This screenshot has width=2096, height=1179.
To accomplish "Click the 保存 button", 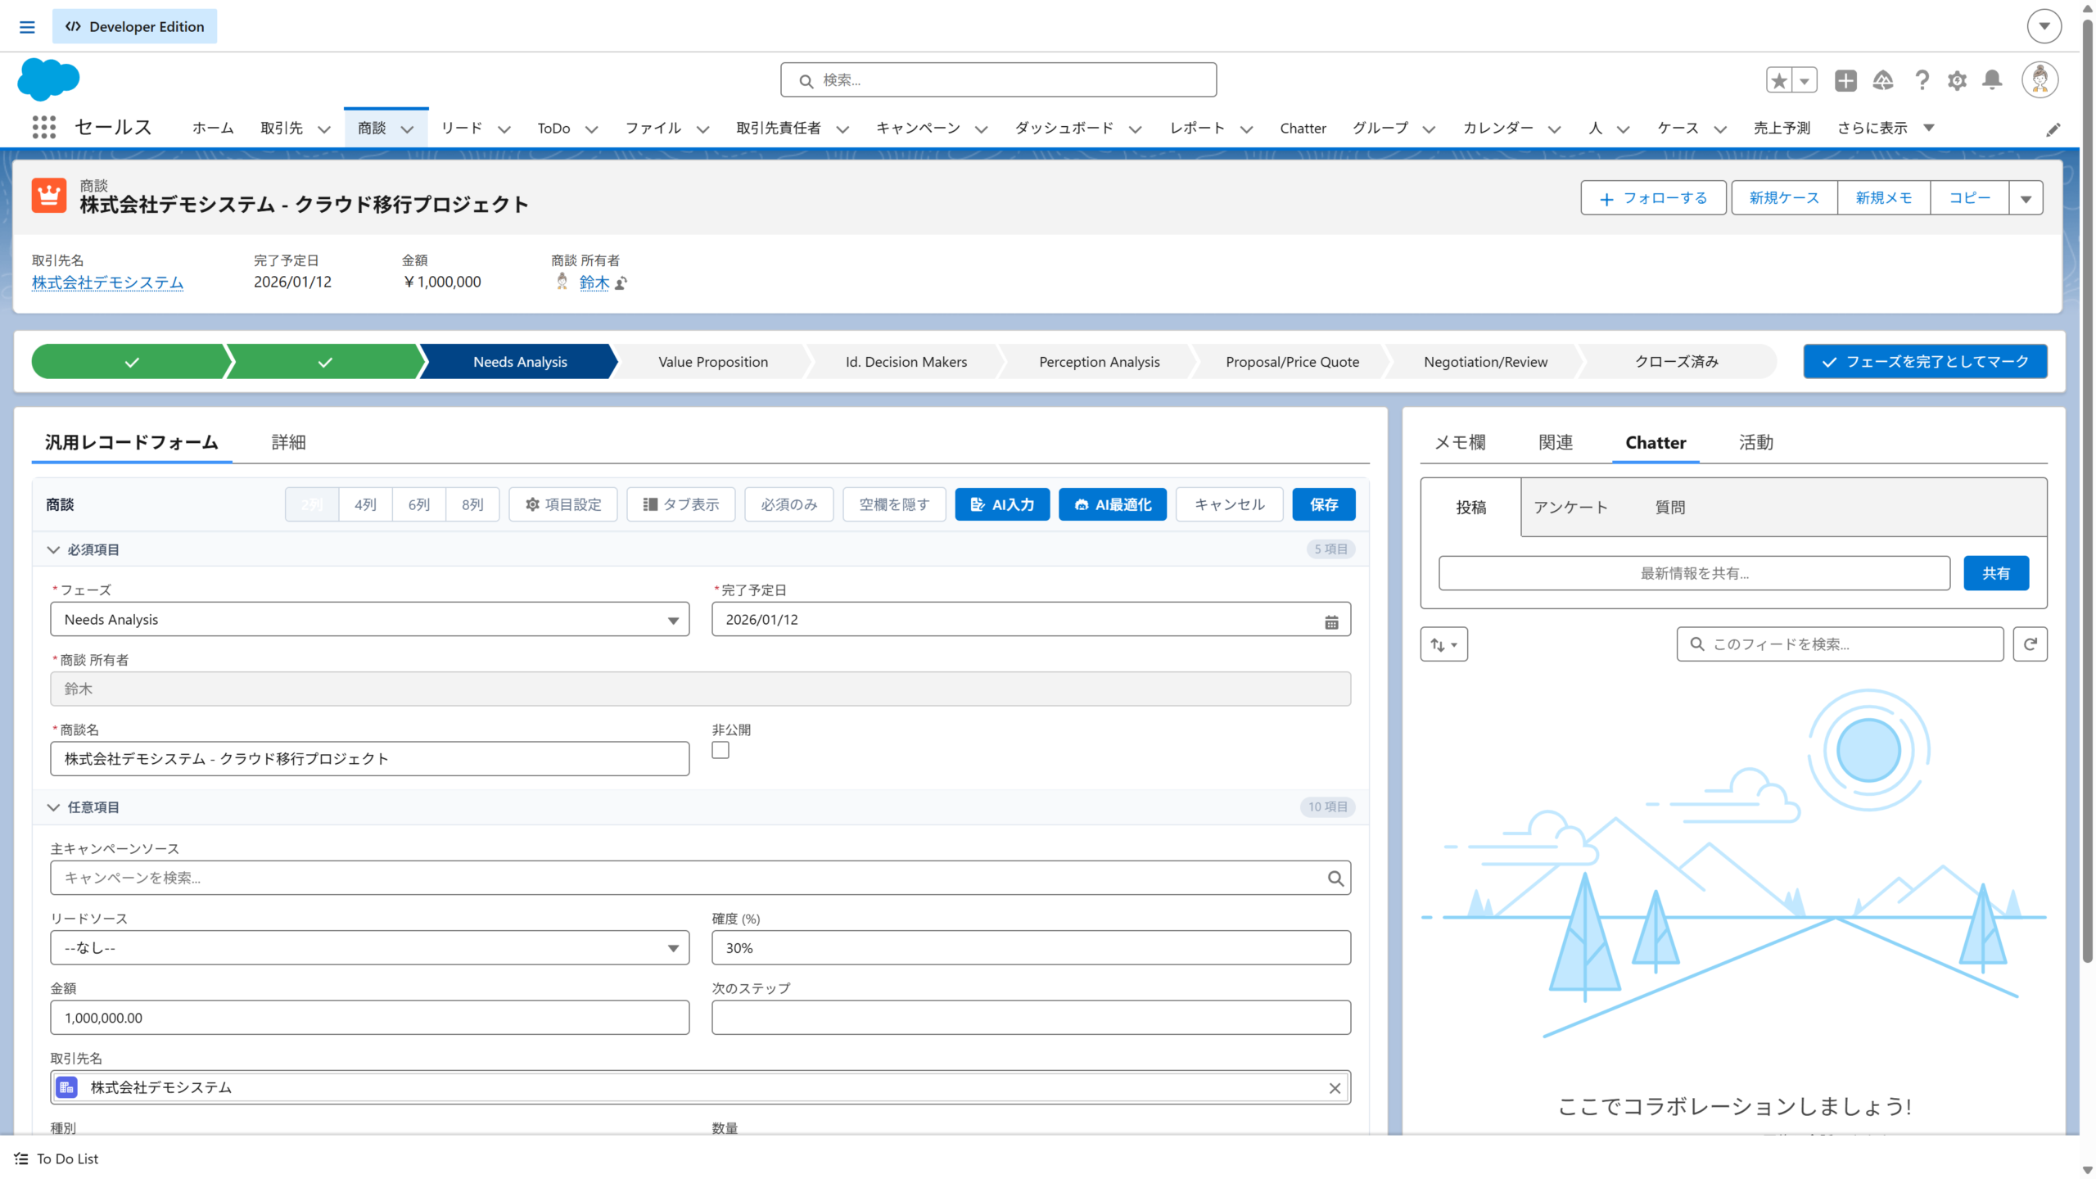I will click(1323, 504).
